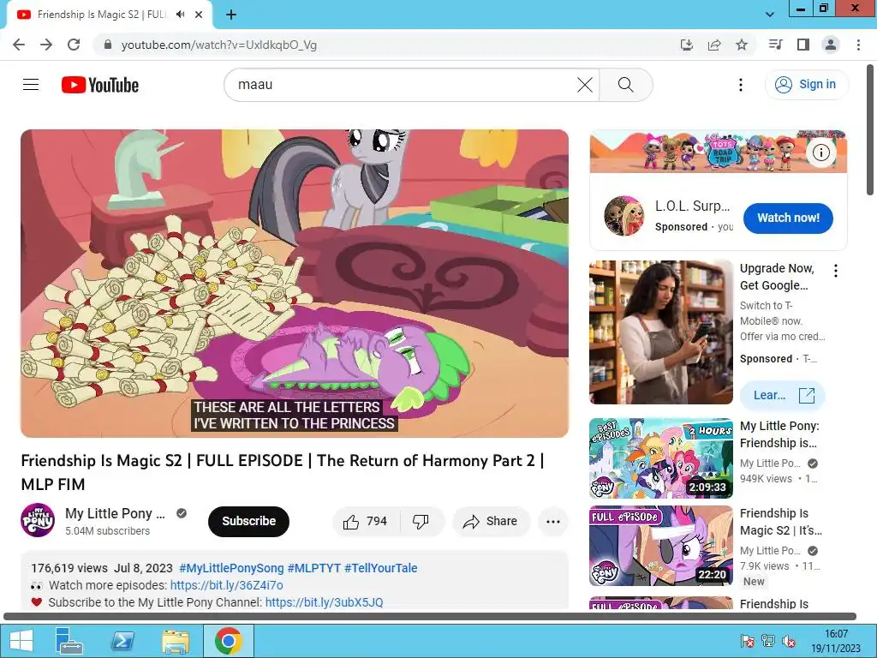Open the 22:20 Full Episode video thumbnail

[660, 546]
